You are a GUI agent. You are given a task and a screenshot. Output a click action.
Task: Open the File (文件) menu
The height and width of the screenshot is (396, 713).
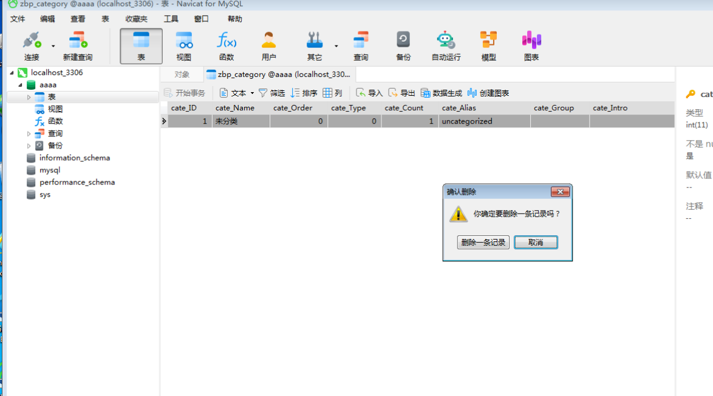click(x=18, y=19)
